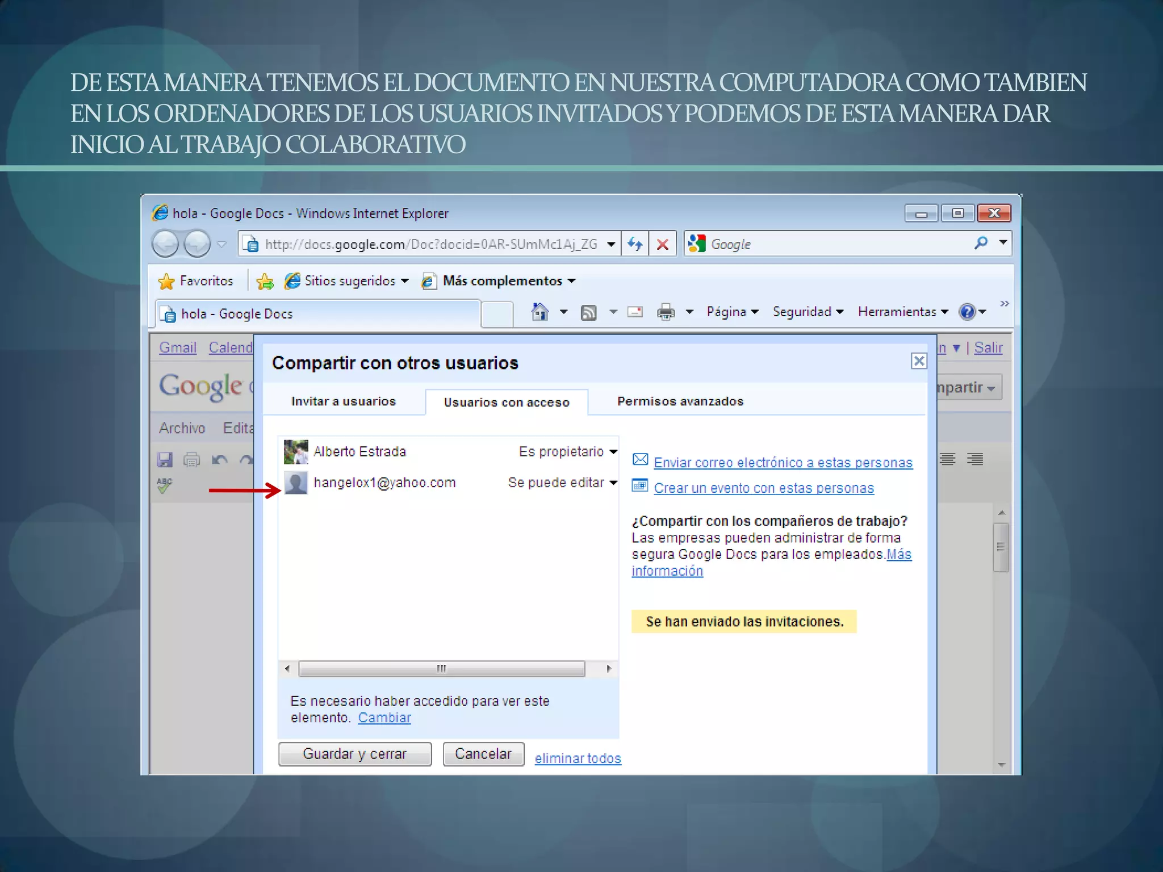This screenshot has height=872, width=1163.
Task: Click the red Stop loading icon
Action: 662,244
